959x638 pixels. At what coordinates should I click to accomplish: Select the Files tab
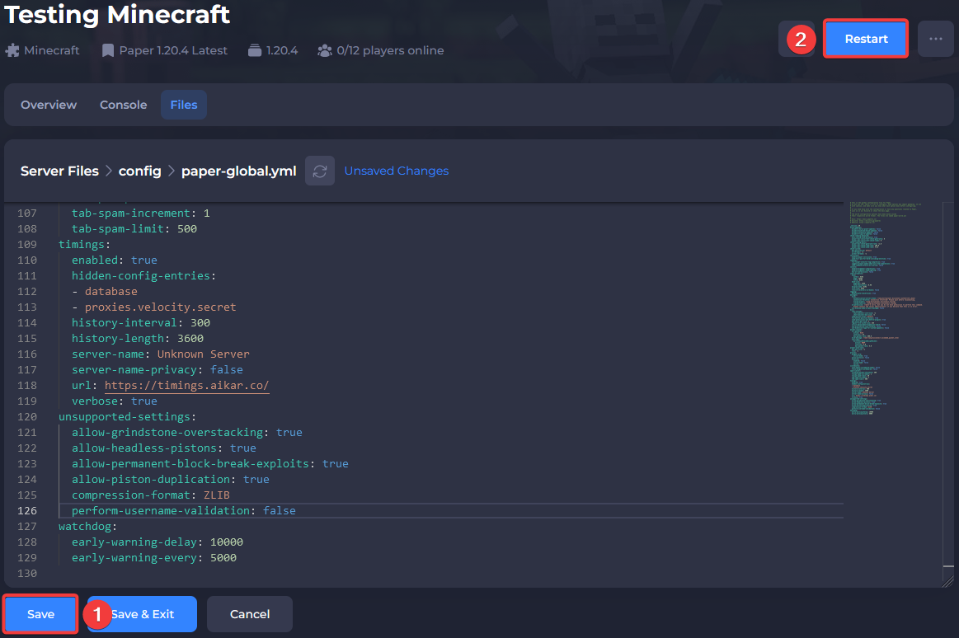coord(184,105)
